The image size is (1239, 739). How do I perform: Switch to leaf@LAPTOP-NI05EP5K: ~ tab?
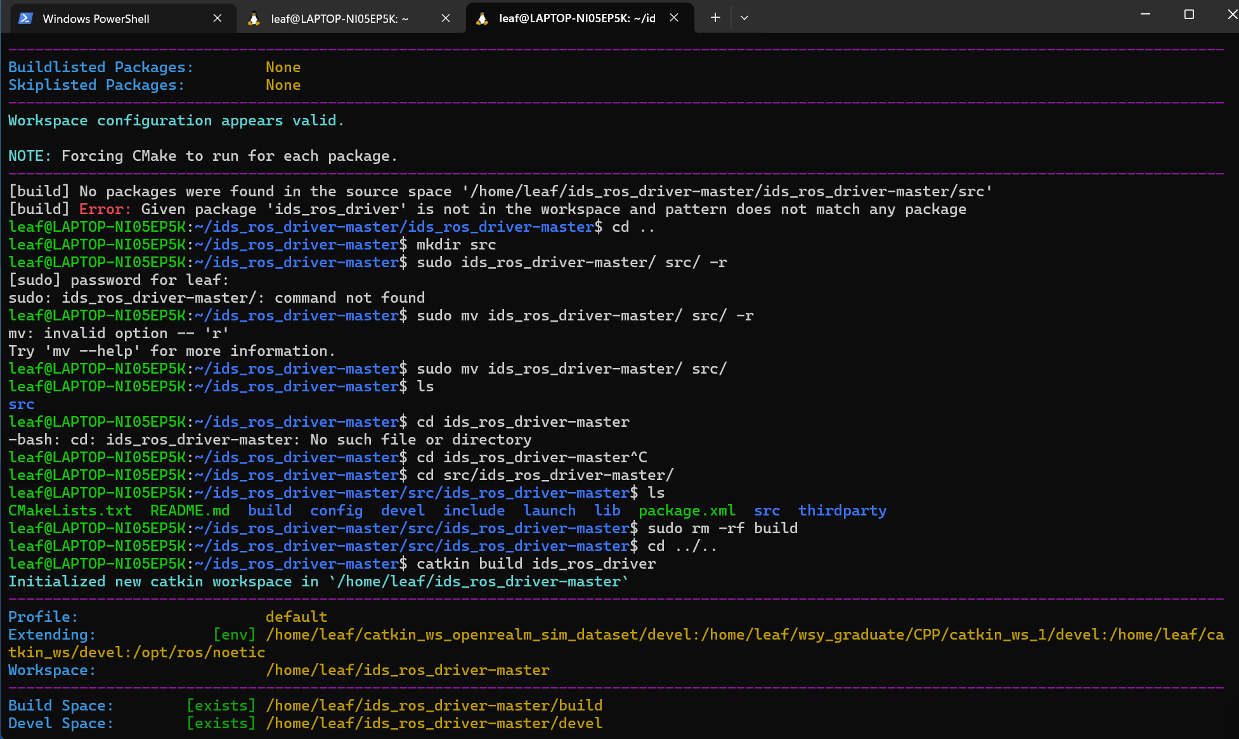pyautogui.click(x=339, y=18)
